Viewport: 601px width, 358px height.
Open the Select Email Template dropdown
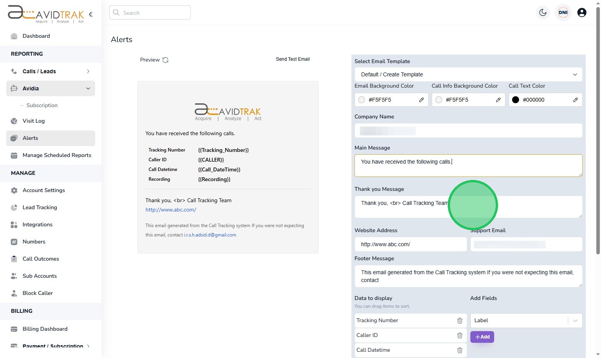point(468,74)
